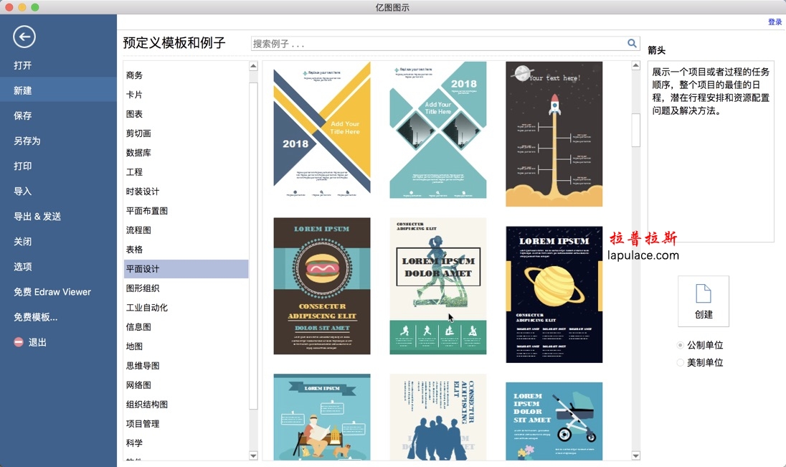Select the 公制单位 radio button
This screenshot has height=467, width=786.
[681, 345]
